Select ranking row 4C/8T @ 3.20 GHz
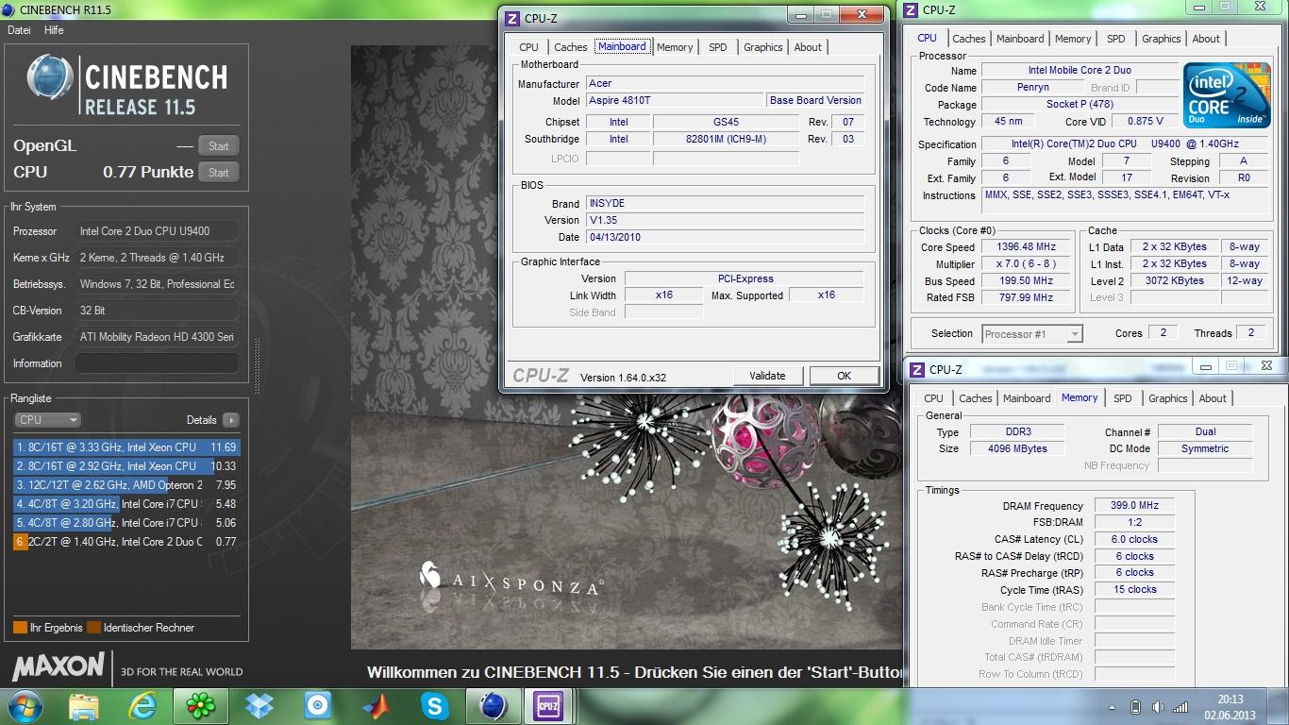This screenshot has width=1289, height=725. [126, 504]
